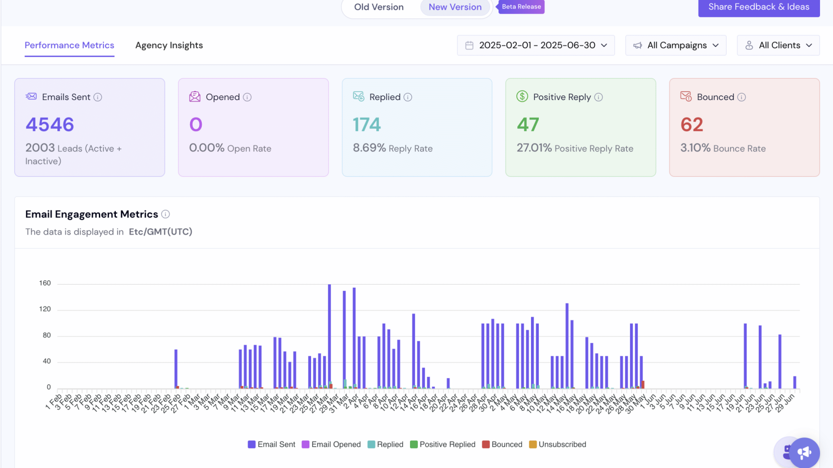Viewport: 833px width, 468px height.
Task: Open the floating megaphone announcements button
Action: [x=804, y=452]
